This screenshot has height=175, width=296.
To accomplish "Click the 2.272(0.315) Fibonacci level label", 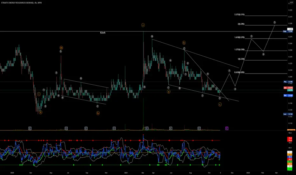I will coord(239,15).
